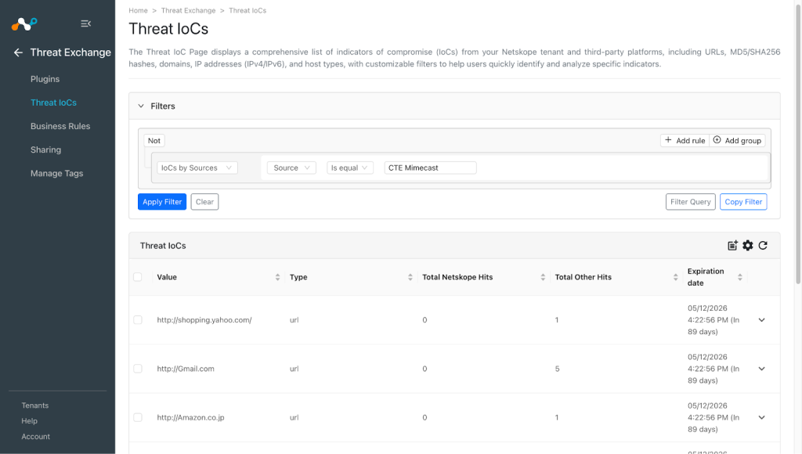Open Sharing in sidebar
Viewport: 802px width, 454px height.
point(45,150)
